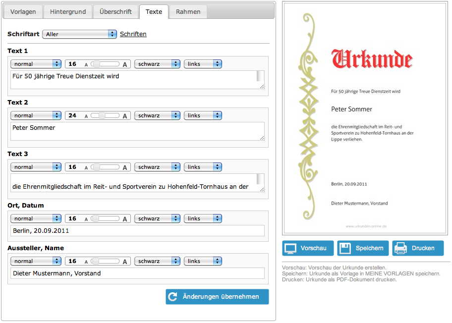Open Ort, Datum alignment dropdown links
This screenshot has height=323, width=452.
pos(203,218)
